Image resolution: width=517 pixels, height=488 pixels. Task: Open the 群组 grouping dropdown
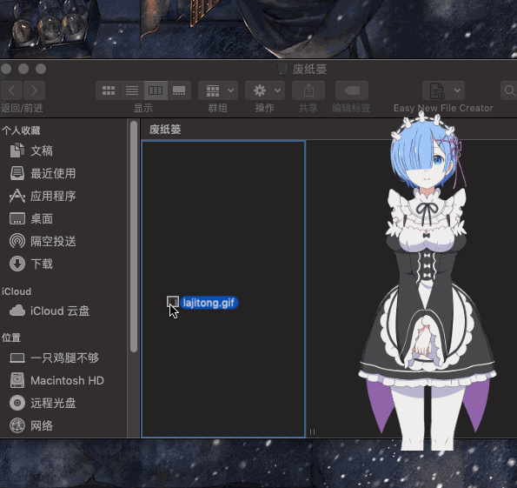point(218,90)
